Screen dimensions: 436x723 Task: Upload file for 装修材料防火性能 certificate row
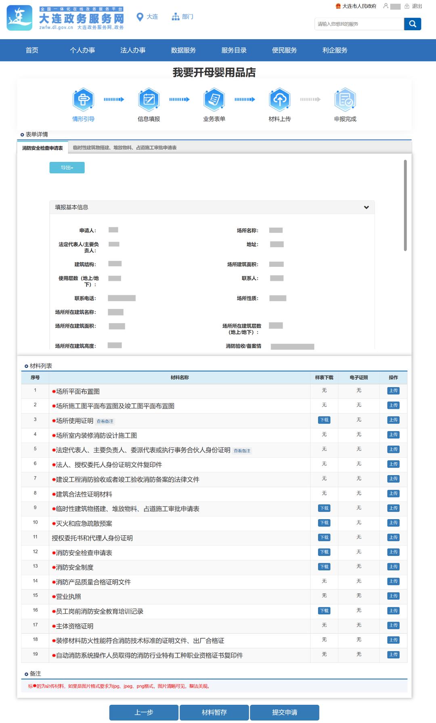(x=393, y=640)
